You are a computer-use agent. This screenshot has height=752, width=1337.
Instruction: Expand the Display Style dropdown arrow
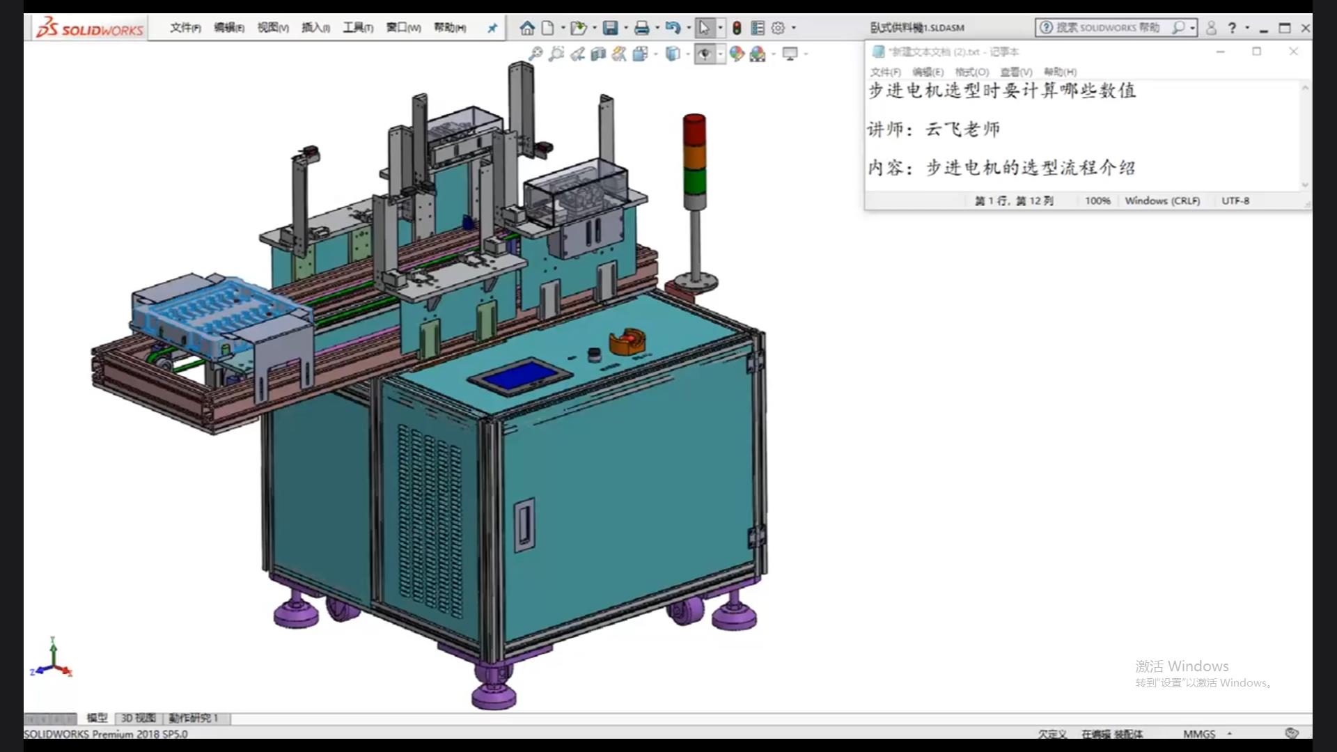coord(687,54)
